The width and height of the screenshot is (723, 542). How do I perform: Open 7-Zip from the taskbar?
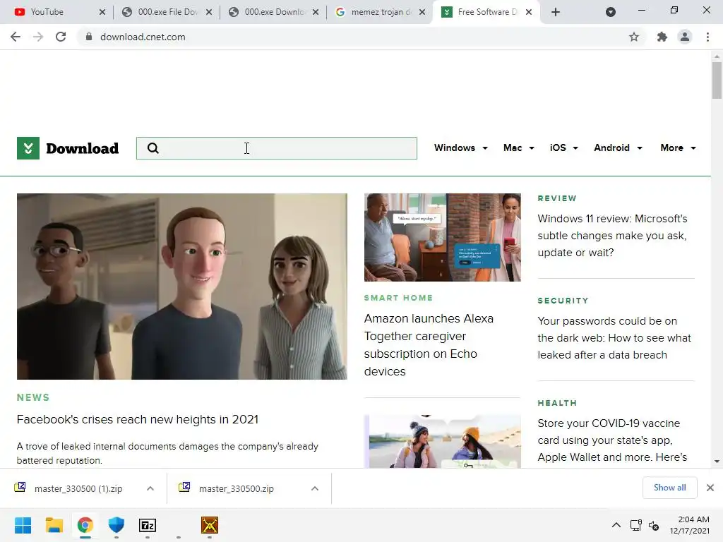click(148, 525)
